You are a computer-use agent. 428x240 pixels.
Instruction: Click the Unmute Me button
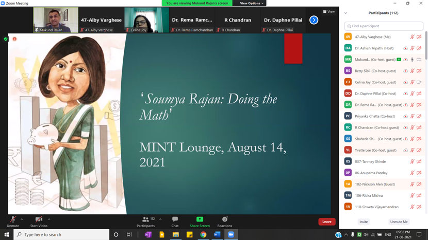399,222
